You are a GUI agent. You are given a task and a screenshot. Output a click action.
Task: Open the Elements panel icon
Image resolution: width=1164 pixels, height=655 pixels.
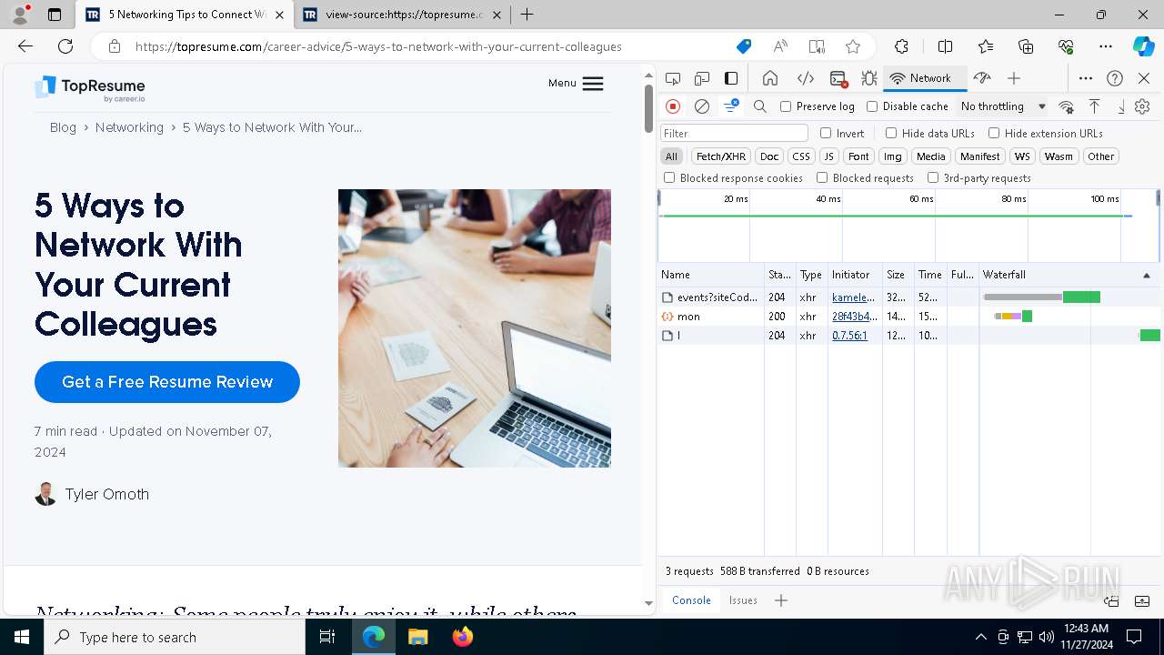pyautogui.click(x=805, y=78)
